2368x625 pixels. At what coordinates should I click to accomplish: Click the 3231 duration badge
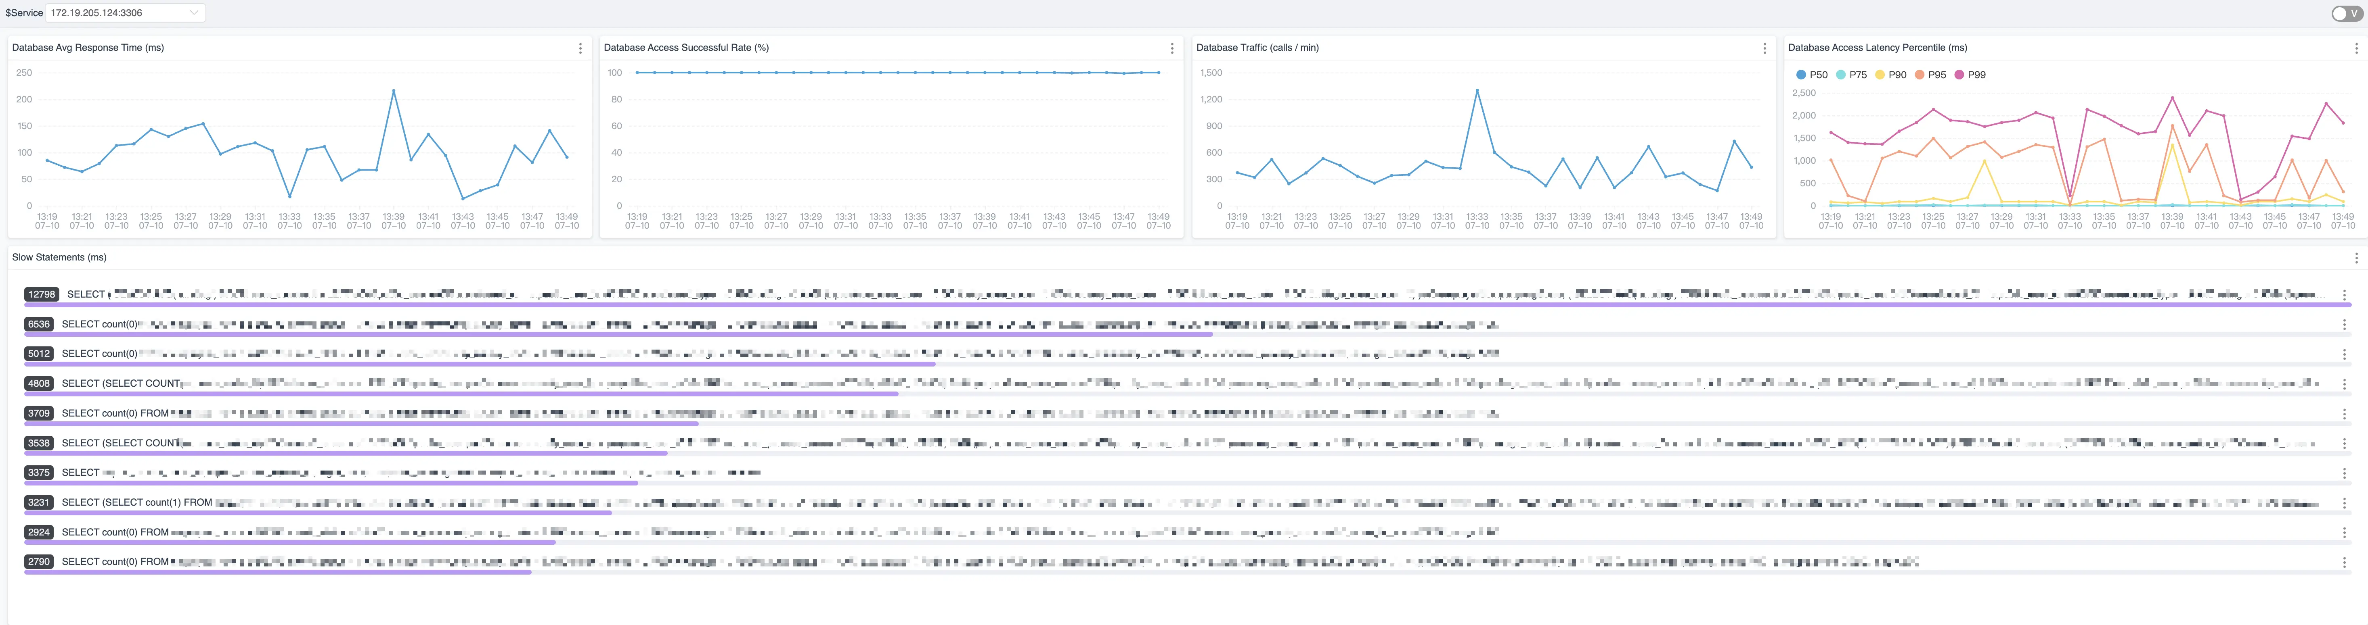40,502
